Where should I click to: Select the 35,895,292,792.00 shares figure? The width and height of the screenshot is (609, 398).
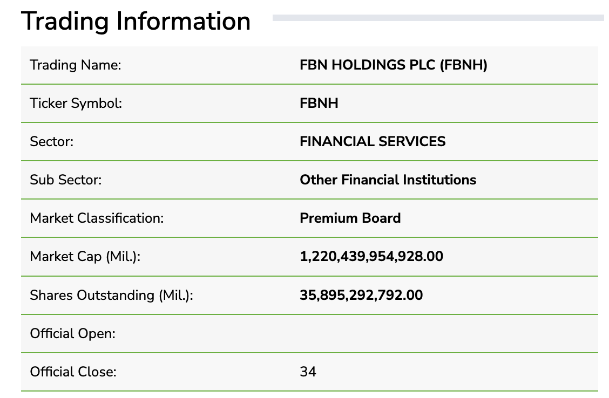click(361, 295)
